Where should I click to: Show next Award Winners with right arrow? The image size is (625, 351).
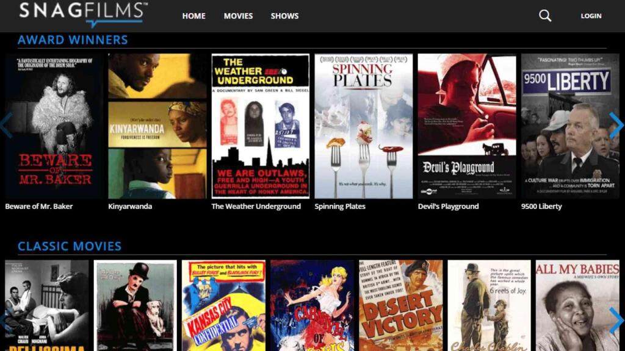[616, 126]
